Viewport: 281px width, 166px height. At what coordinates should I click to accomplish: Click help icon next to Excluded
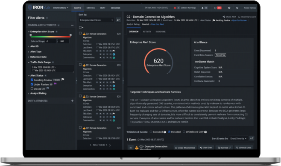point(165,132)
